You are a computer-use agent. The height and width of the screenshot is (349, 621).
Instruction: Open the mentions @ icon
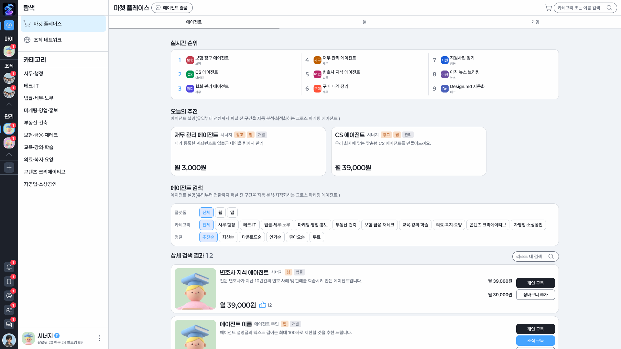pyautogui.click(x=9, y=296)
